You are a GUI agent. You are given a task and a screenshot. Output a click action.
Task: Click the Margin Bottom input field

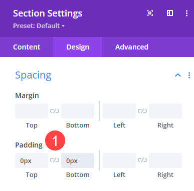coord(78,111)
